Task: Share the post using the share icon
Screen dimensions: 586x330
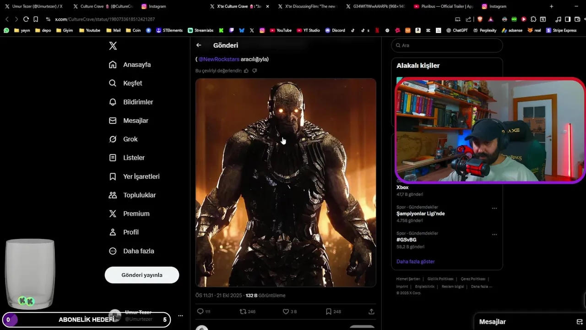Action: pos(371,311)
